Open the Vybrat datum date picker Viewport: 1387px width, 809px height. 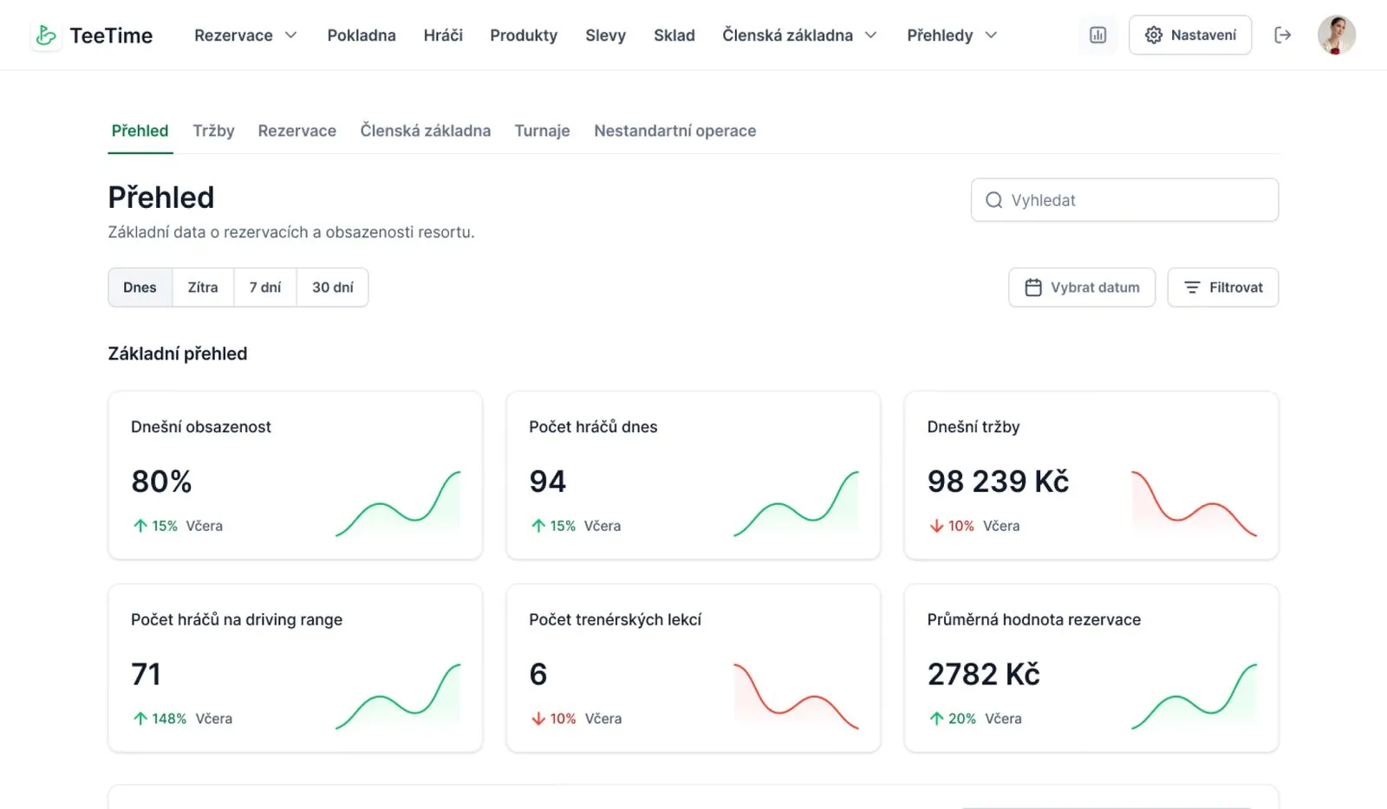[1082, 288]
